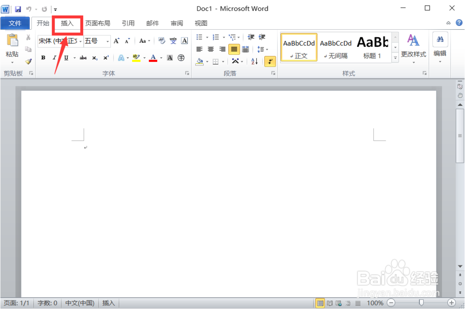465x309 pixels.
Task: Open the font color dropdown arrow
Action: coord(160,58)
